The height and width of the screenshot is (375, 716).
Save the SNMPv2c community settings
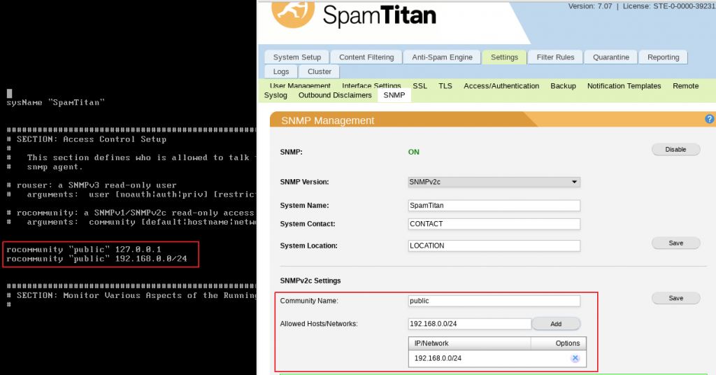pyautogui.click(x=675, y=298)
